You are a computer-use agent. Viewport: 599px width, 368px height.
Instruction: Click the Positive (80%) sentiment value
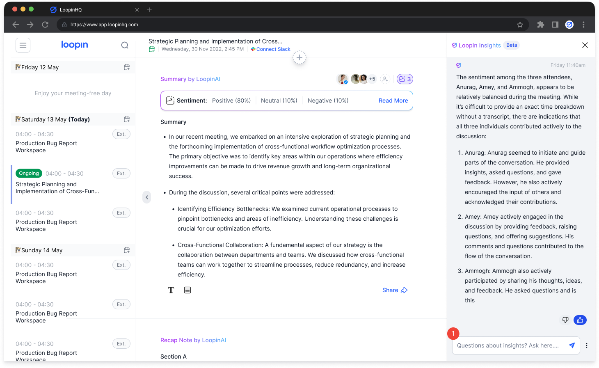pyautogui.click(x=231, y=101)
